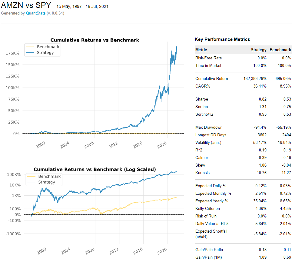Click the benchmark Cumulative Return 695.06%
Screen dimensions: 305x262
coord(283,78)
